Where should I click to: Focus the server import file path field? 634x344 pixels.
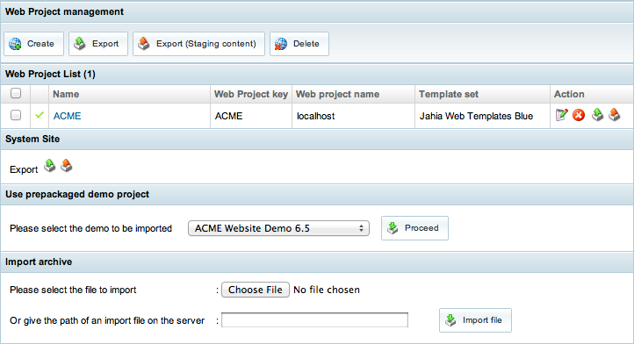314,320
